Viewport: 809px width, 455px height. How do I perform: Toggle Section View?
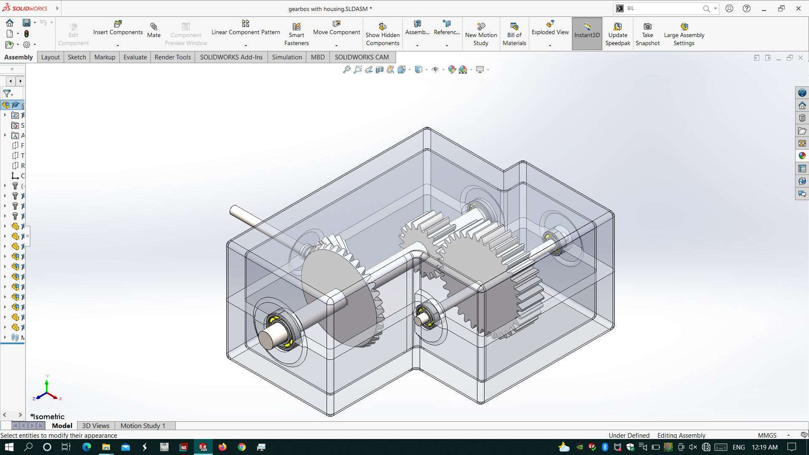click(x=380, y=70)
